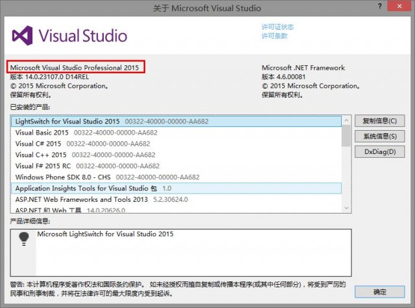
Task: Select the ASP.NET 和 Web 工具 row
Action: [x=176, y=209]
